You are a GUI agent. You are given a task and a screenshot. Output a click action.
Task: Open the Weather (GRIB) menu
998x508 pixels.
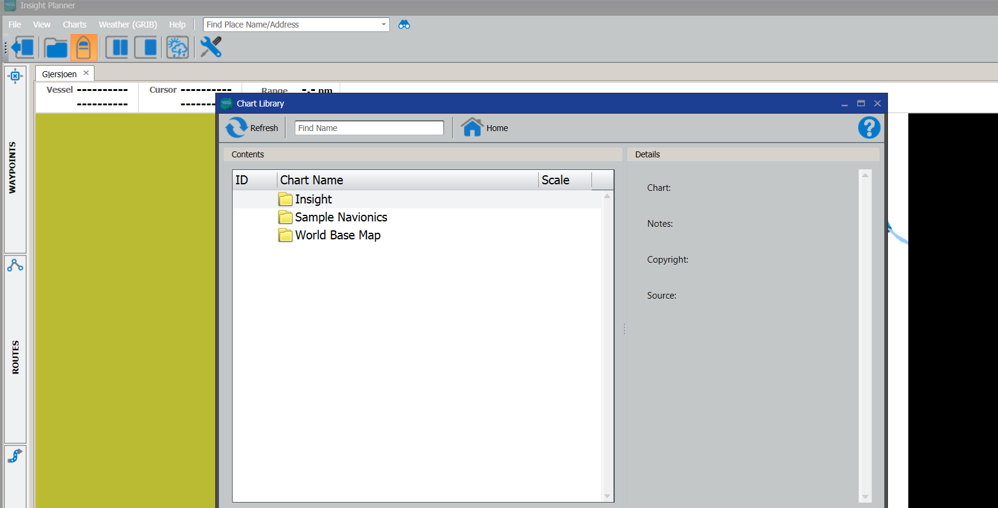tap(128, 25)
